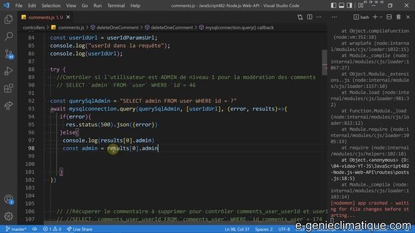Click the editor vertical scrollbar thumb
The width and height of the screenshot is (415, 233).
coord(324,63)
